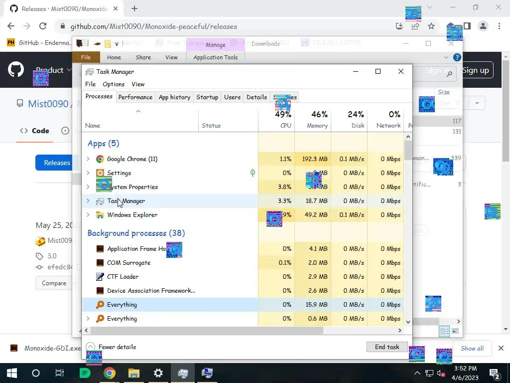The image size is (510, 383).
Task: Open Chrome from the taskbar
Action: click(x=110, y=373)
